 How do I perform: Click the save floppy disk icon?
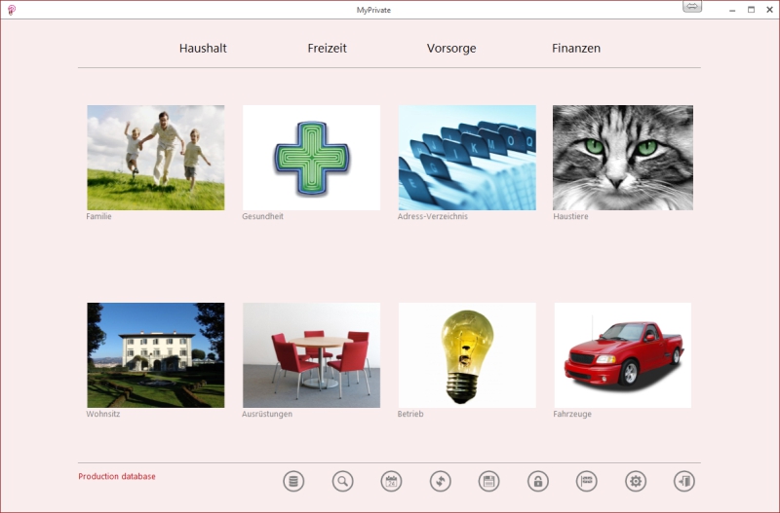pyautogui.click(x=489, y=481)
